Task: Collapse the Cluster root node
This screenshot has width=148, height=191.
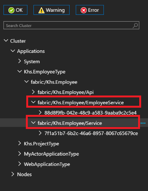Action: click(x=6, y=41)
